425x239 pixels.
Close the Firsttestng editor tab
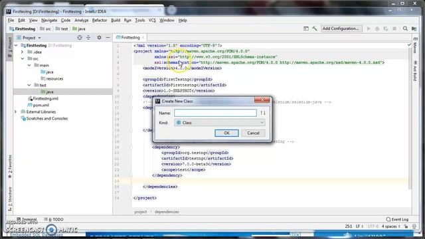coord(143,37)
